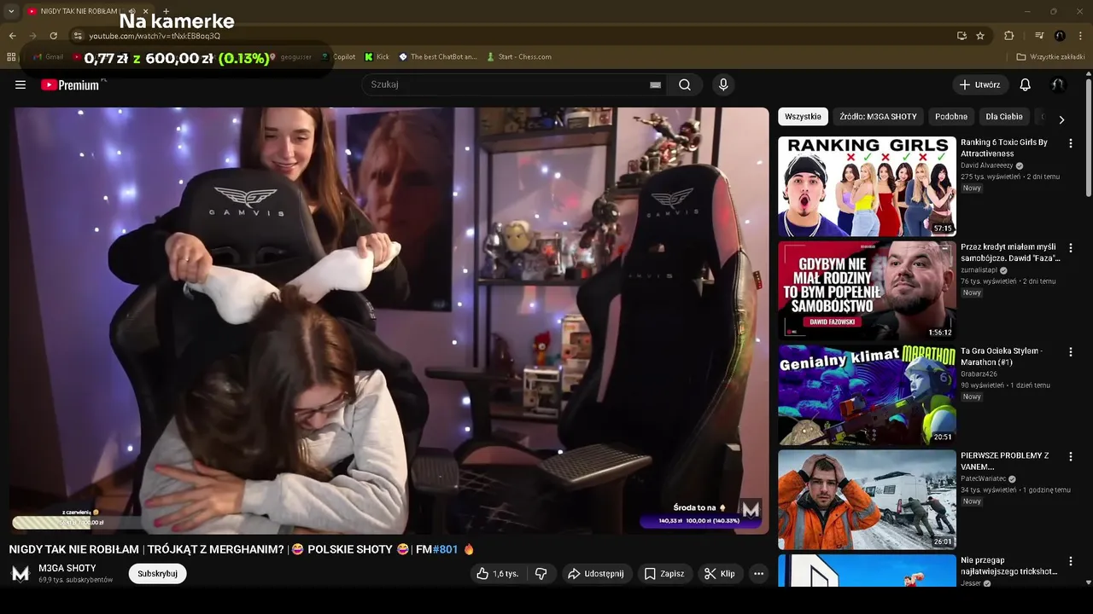This screenshot has width=1093, height=614.
Task: Open the apps grid in bookmarks bar
Action: tap(11, 57)
